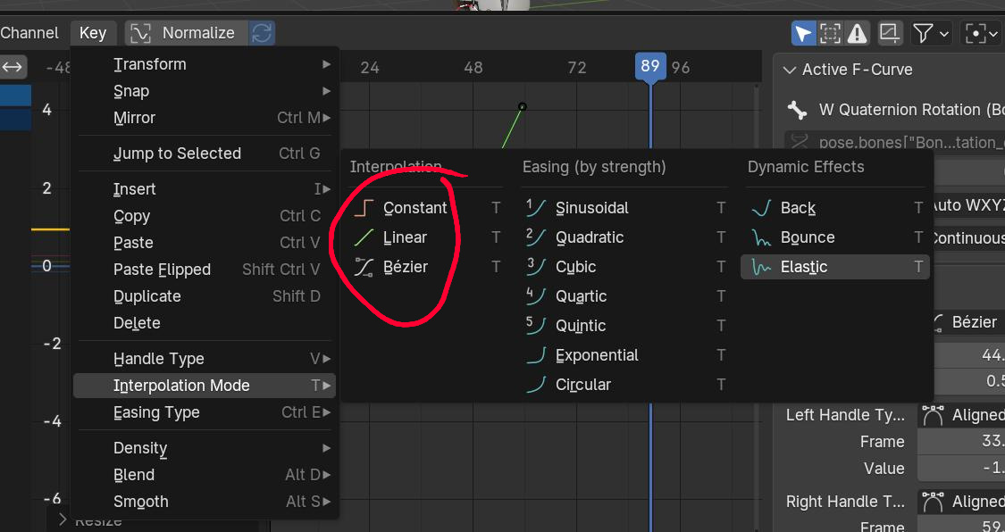
Task: Click the frame 89 playhead marker
Action: [650, 66]
